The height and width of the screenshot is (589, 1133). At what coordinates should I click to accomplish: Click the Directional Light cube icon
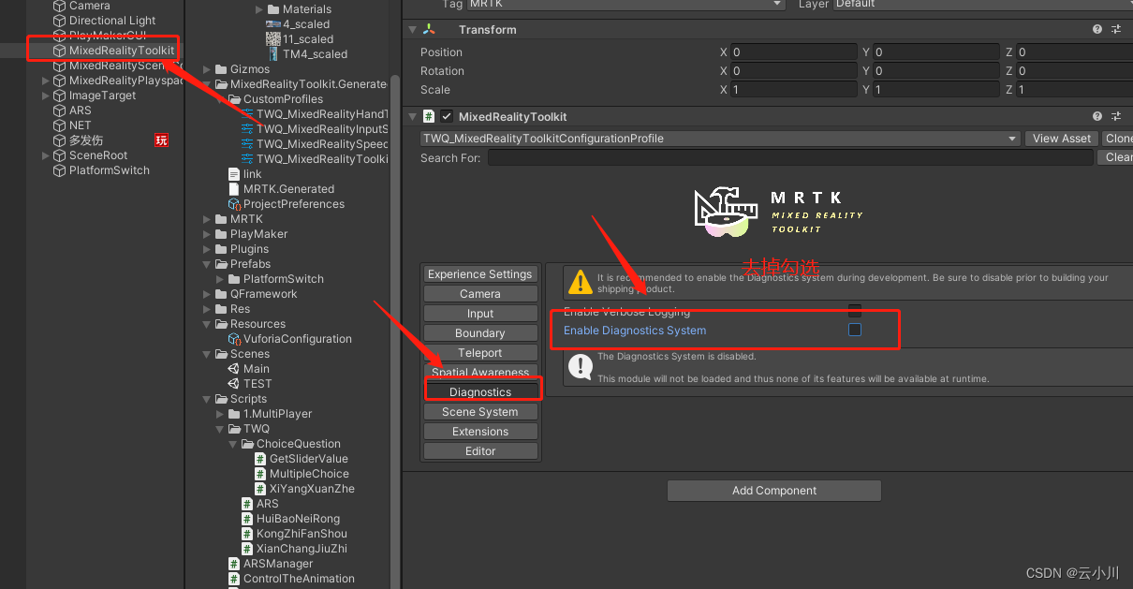tap(59, 21)
